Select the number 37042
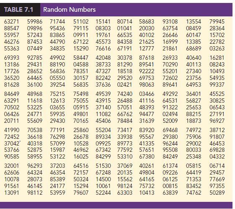The width and height of the screenshot is (235, 209). 12,143
